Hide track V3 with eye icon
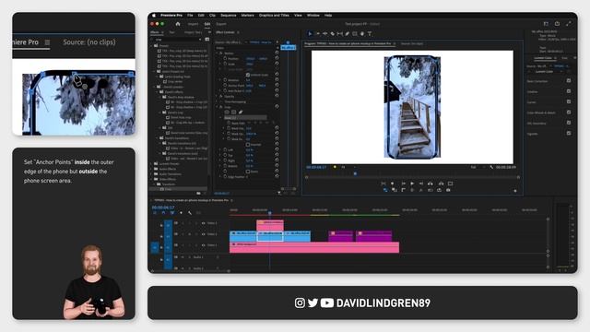590x332 pixels. 203,223
